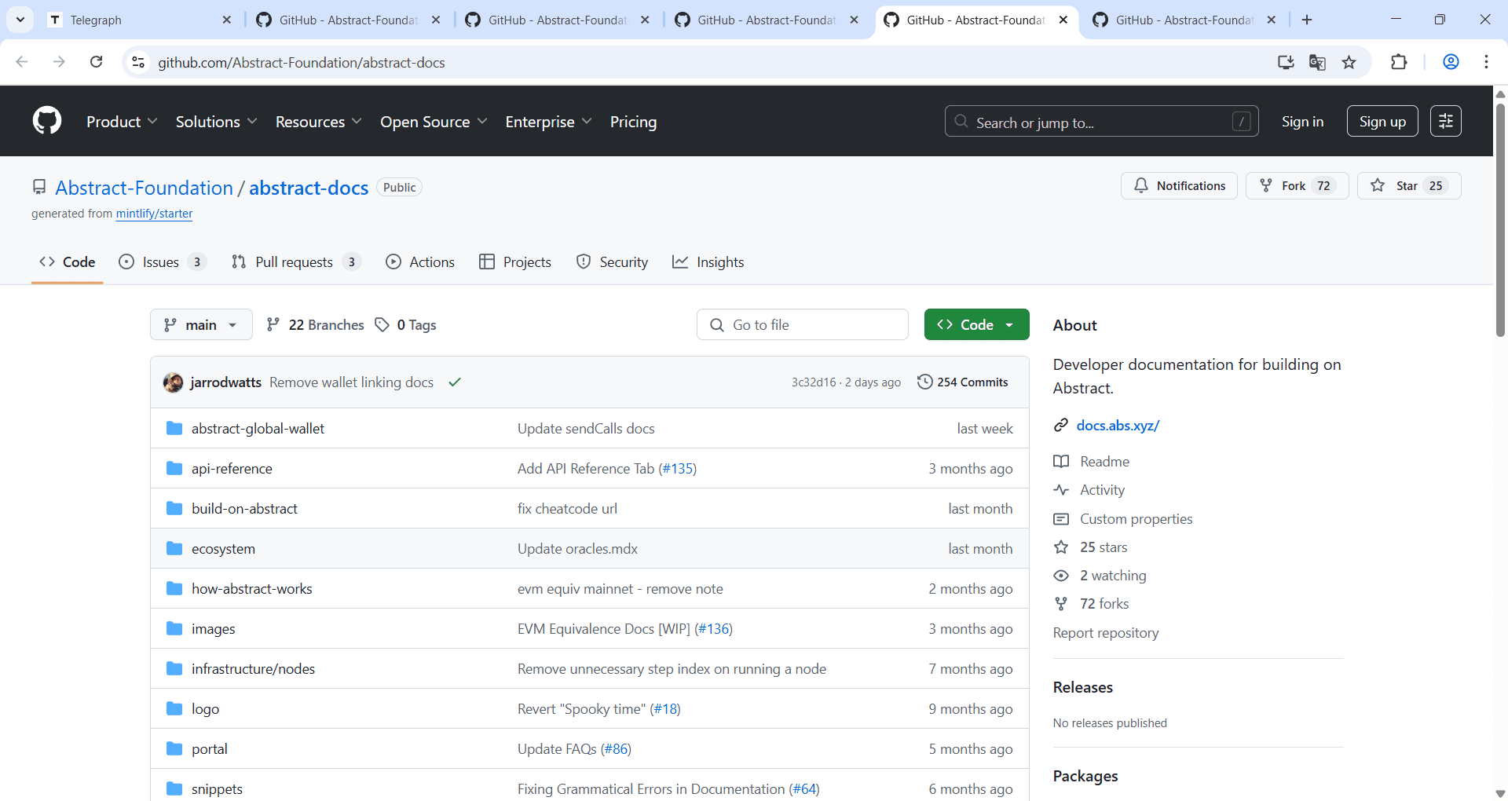The height and width of the screenshot is (801, 1508).
Task: Expand the Resources menu
Action: point(318,122)
